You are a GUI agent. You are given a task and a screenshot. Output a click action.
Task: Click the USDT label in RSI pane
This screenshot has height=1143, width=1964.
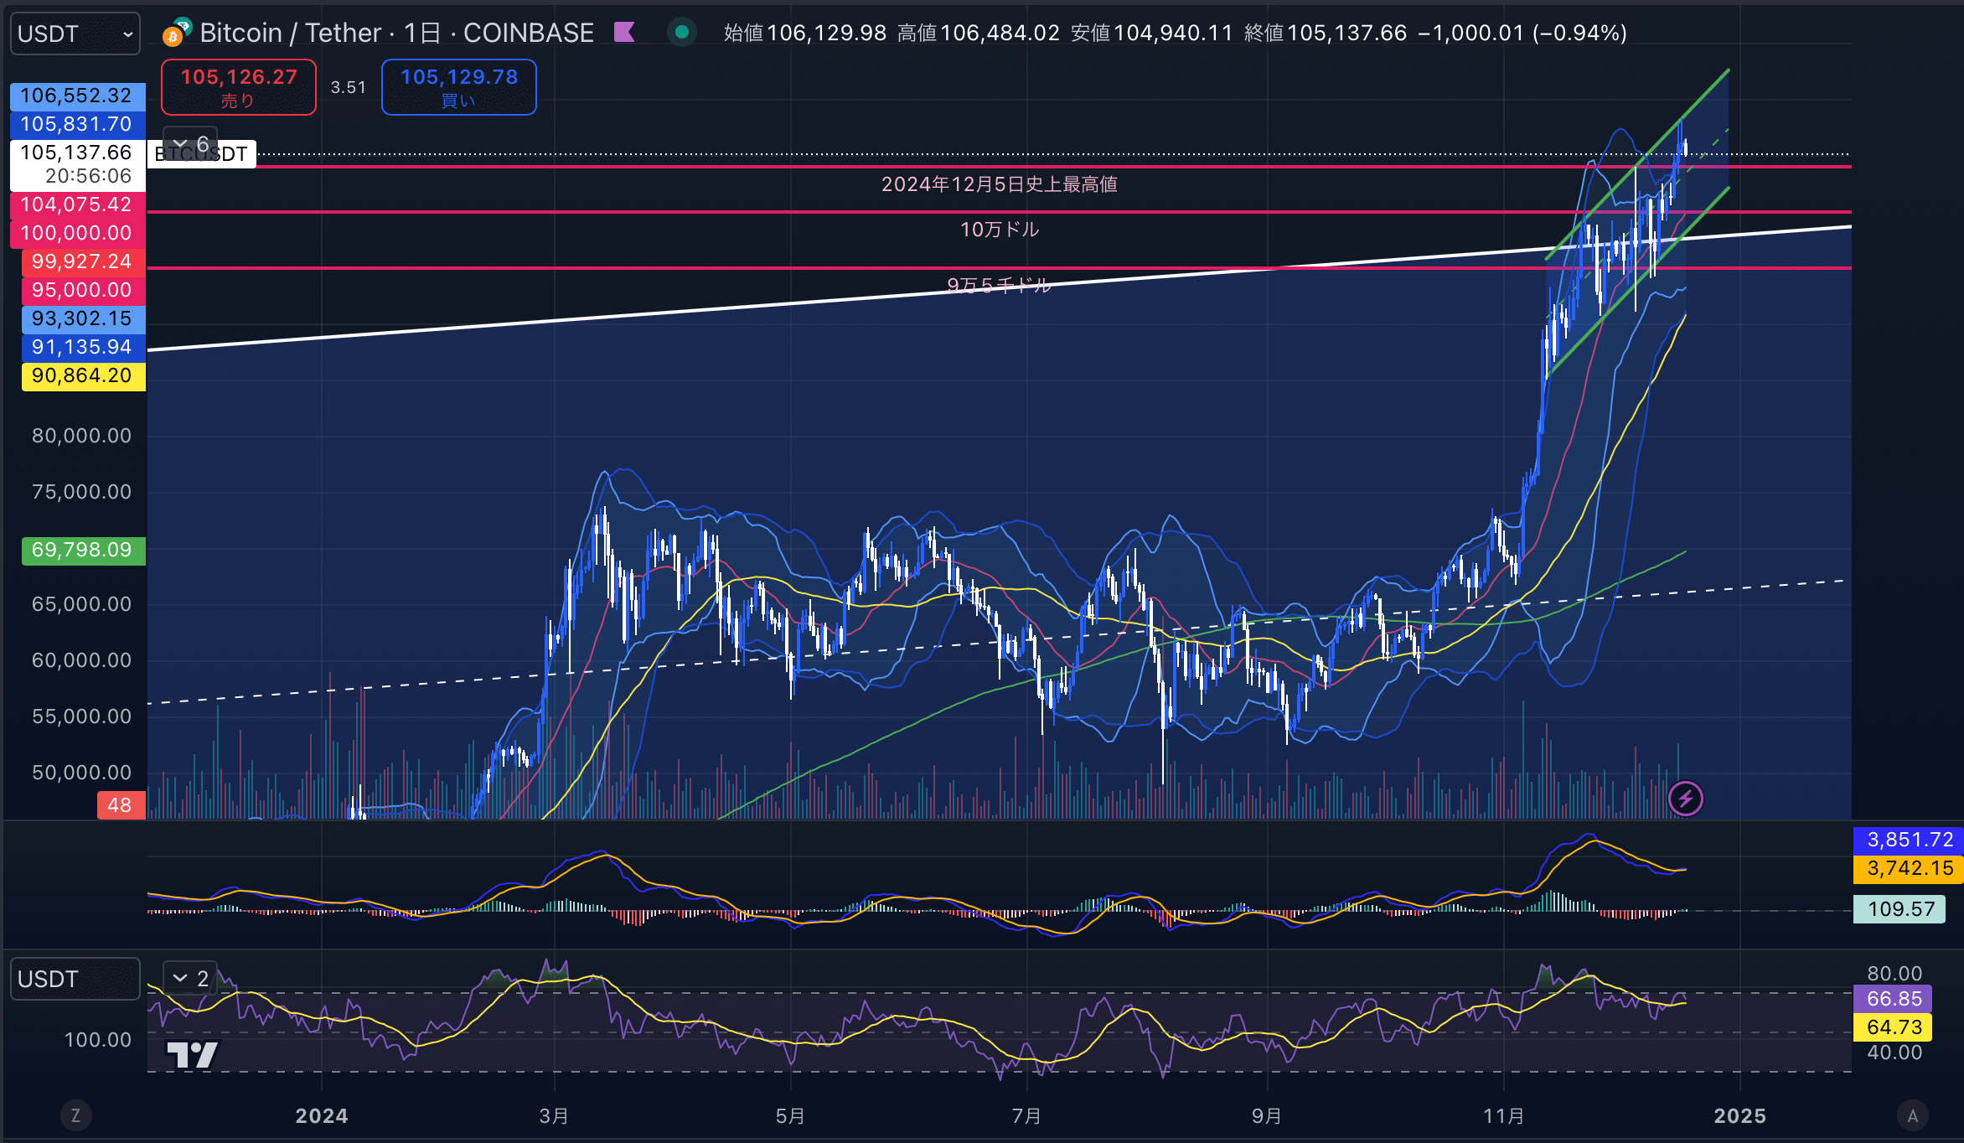[x=75, y=979]
